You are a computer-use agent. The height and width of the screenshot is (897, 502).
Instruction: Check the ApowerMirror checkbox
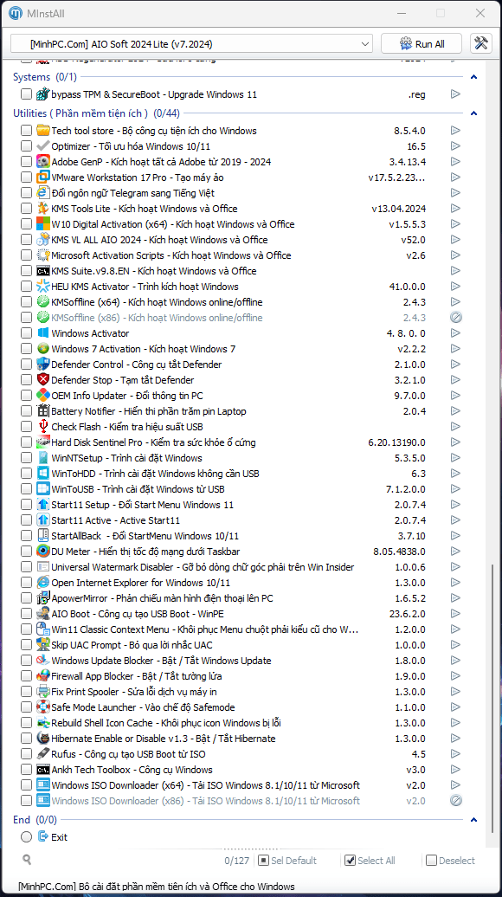tap(26, 598)
